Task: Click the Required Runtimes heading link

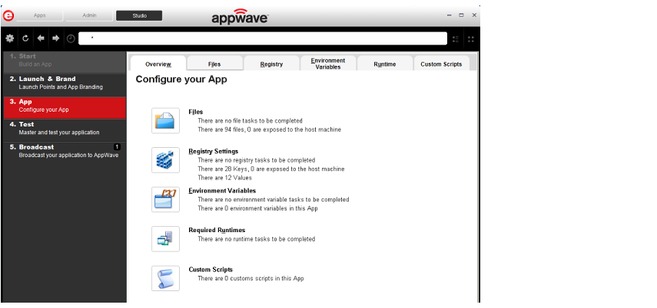Action: tap(217, 230)
